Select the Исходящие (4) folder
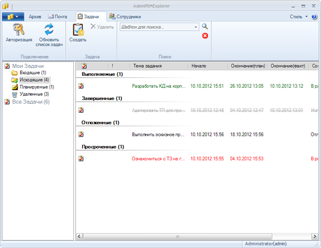 coord(34,80)
